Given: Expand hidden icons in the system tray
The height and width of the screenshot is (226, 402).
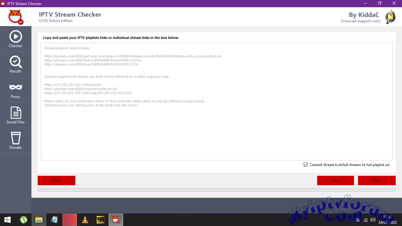Looking at the screenshot, I should pyautogui.click(x=350, y=220).
